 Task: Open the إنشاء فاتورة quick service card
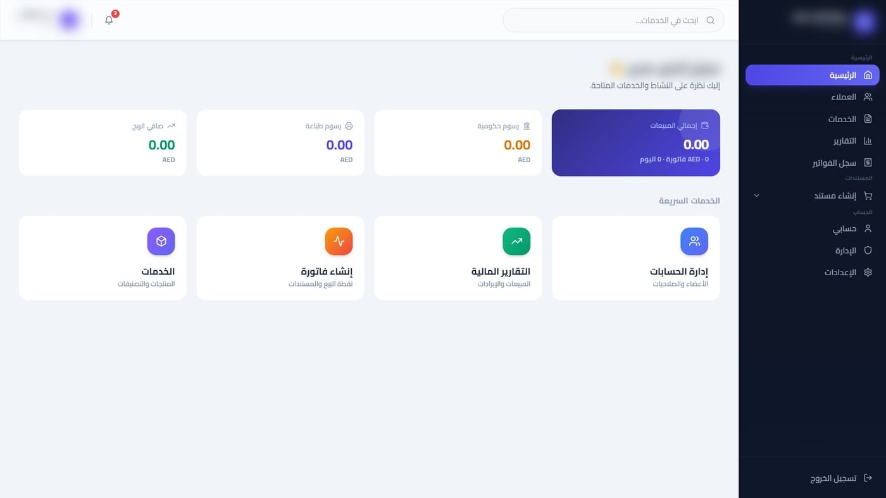(280, 258)
